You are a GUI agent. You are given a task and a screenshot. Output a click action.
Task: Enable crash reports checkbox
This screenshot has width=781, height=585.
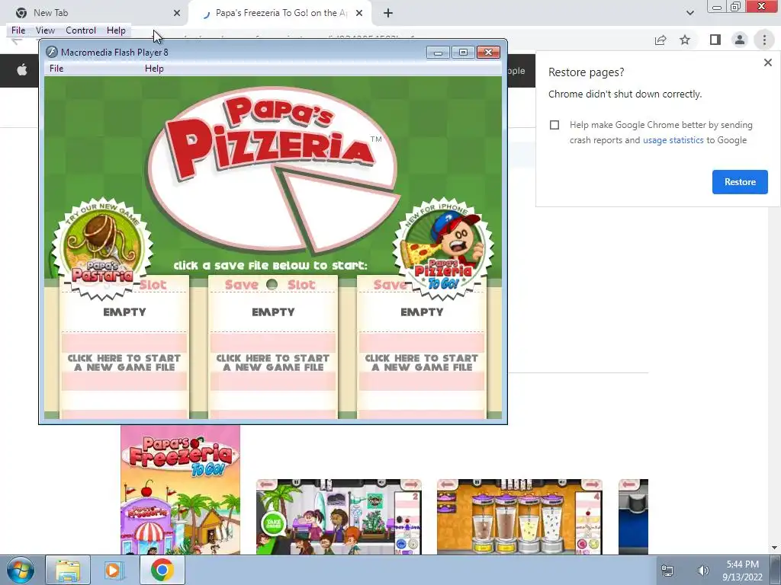554,125
